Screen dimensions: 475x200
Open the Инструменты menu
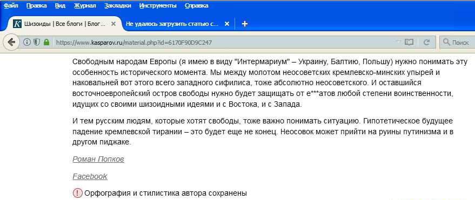[158, 5]
